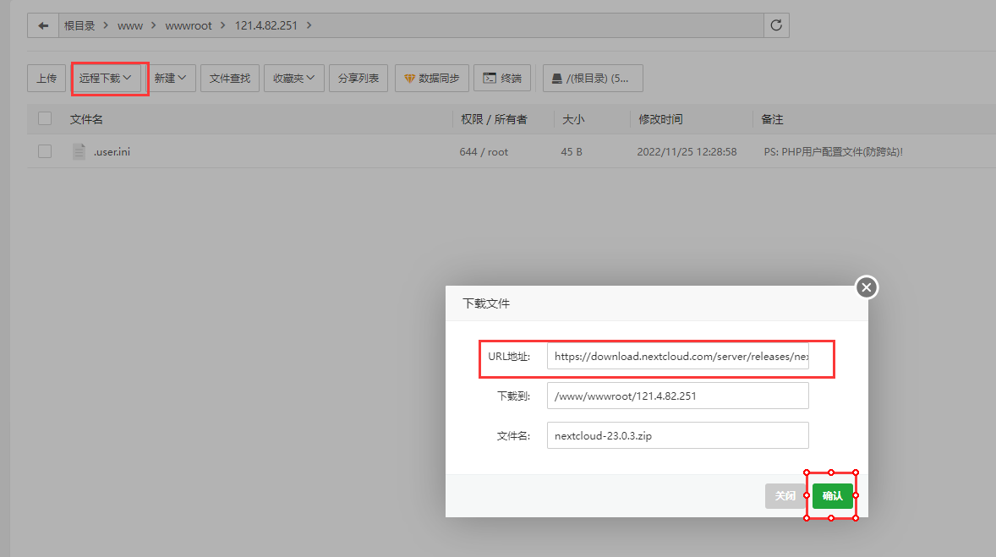
Task: Go to wwwroot in breadcrumb
Action: tap(189, 25)
